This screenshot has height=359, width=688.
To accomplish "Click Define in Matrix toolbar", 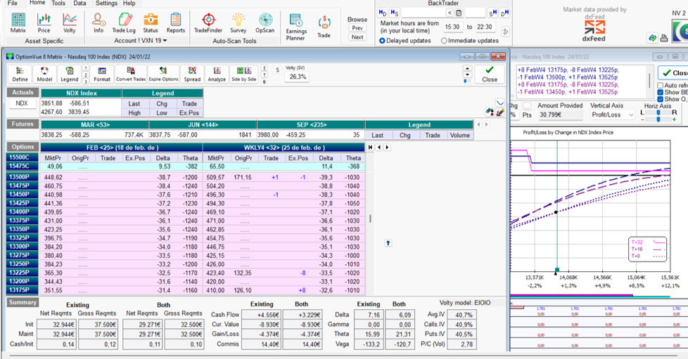I will [20, 74].
